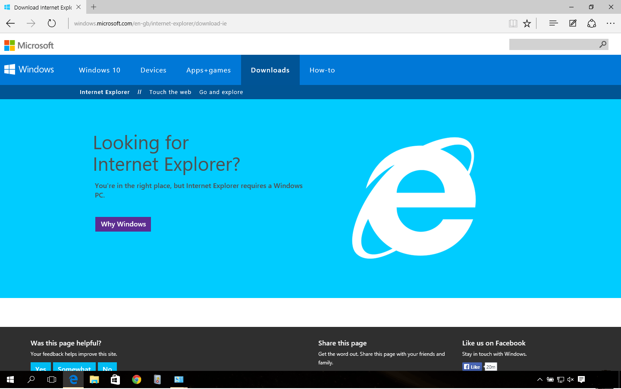Screen dimensions: 621x389
Task: Add this page to favorites via star
Action: coord(527,23)
